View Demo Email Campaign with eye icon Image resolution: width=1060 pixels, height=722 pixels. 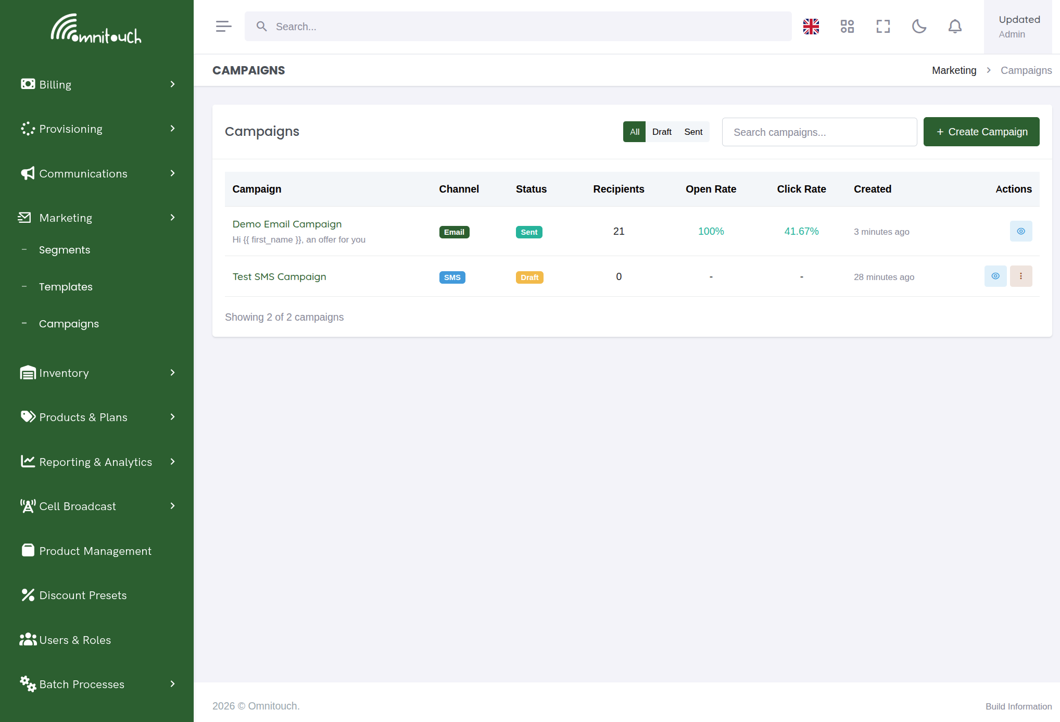(1021, 231)
